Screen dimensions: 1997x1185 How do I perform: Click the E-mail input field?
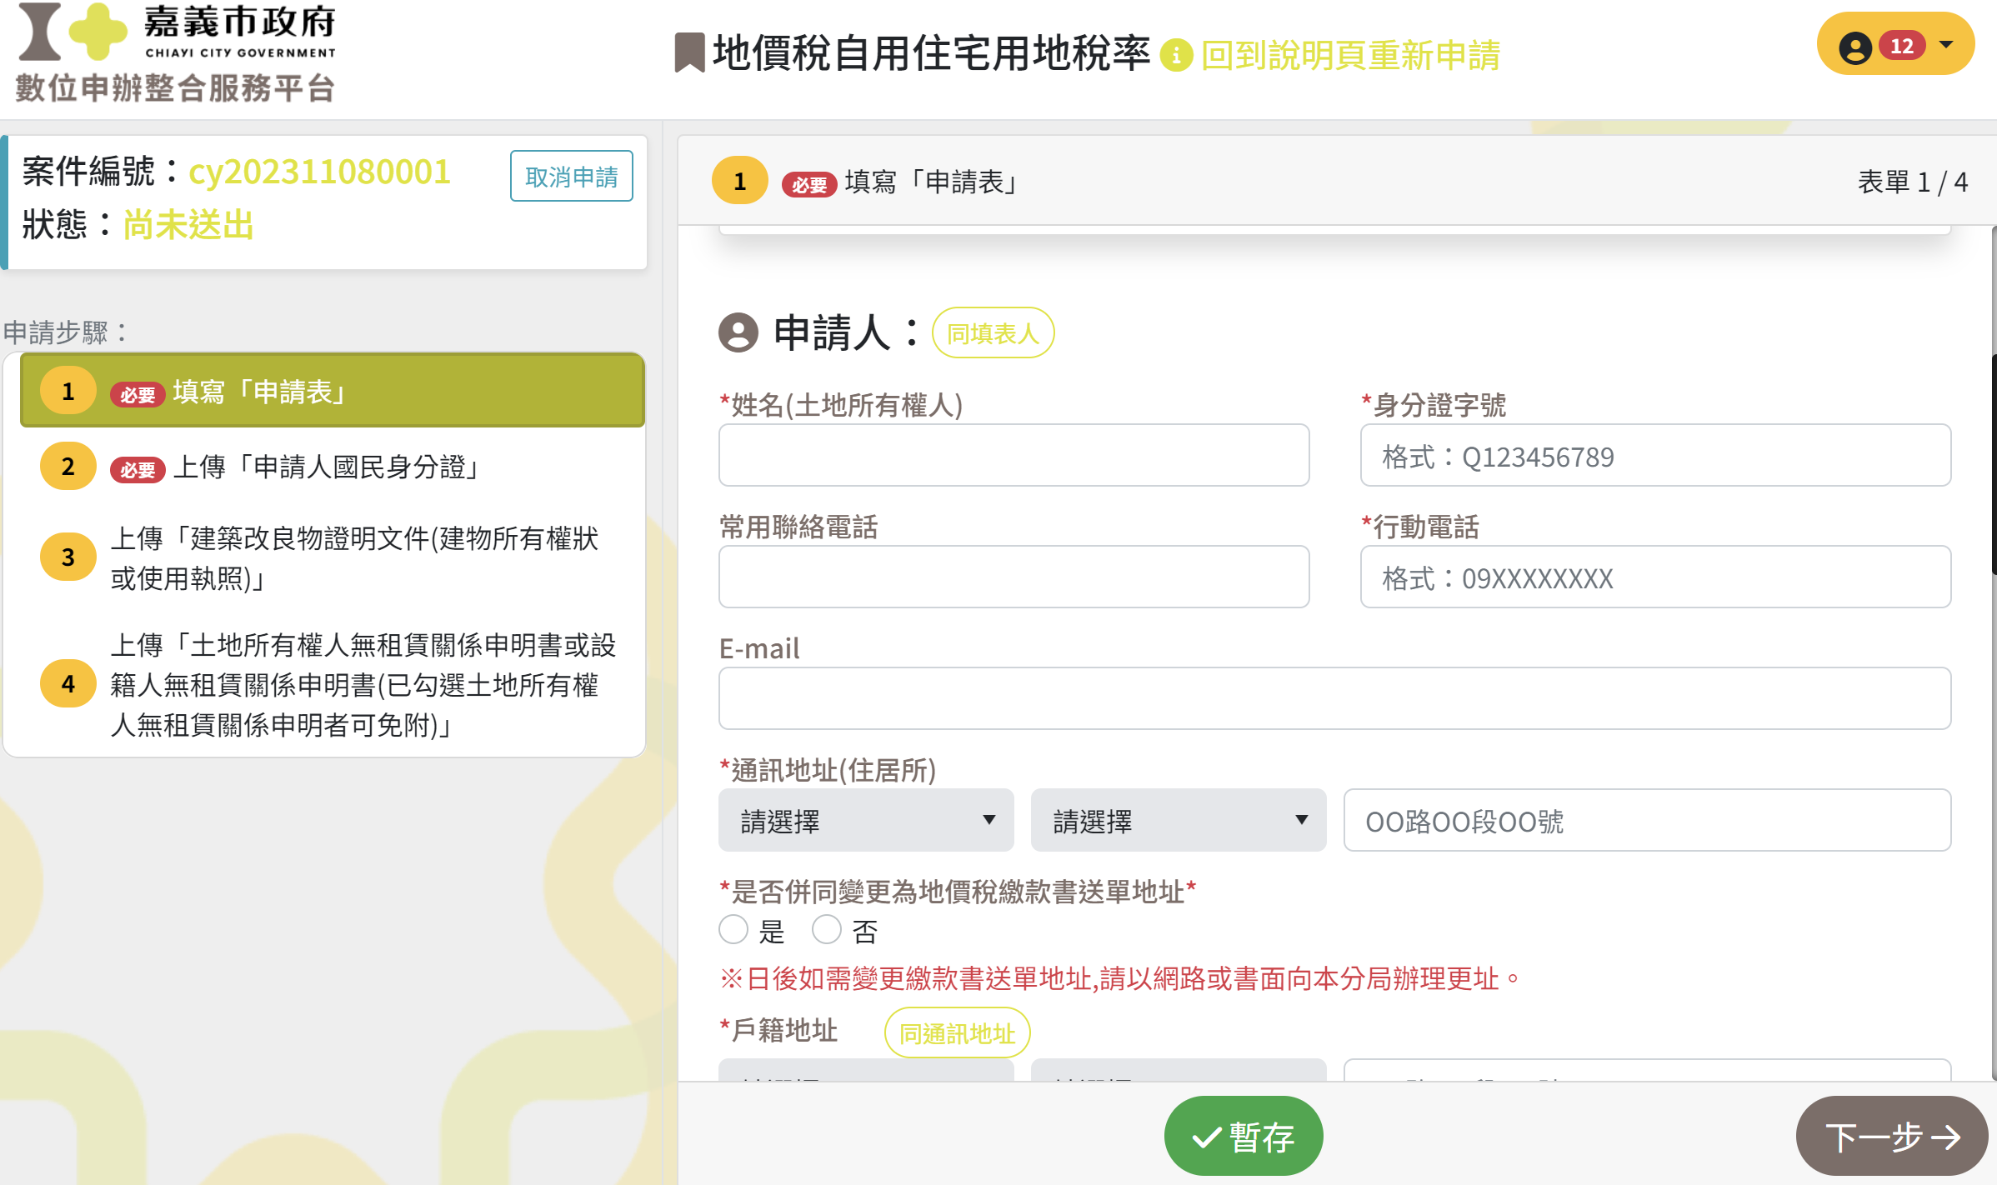tap(1334, 698)
